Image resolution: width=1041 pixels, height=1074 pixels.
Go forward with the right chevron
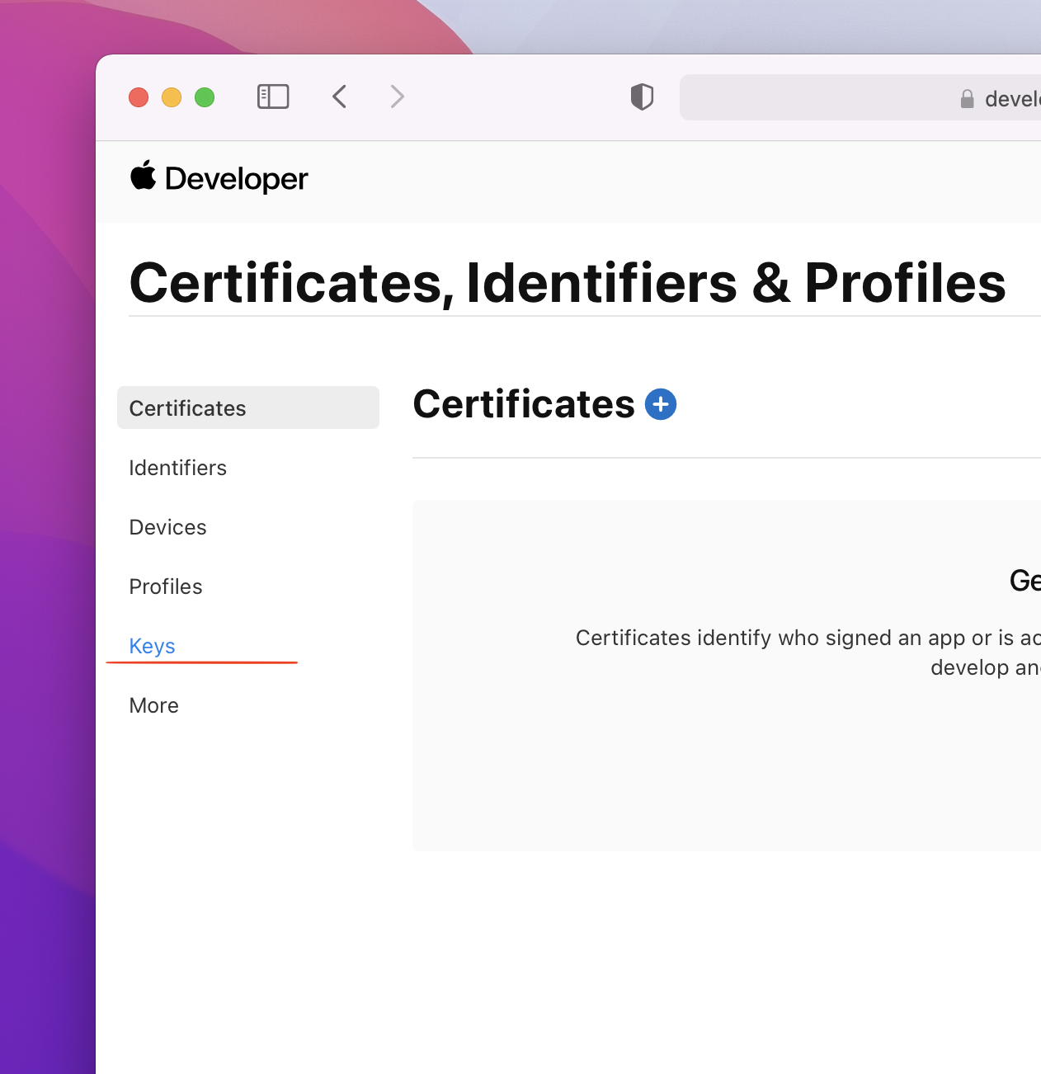click(397, 97)
